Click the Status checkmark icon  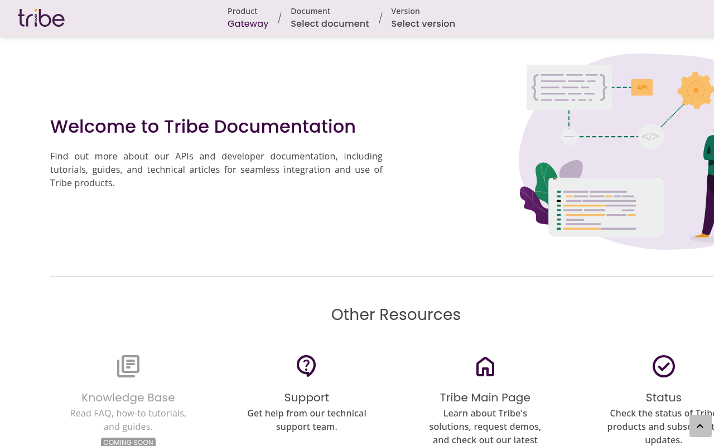point(664,366)
